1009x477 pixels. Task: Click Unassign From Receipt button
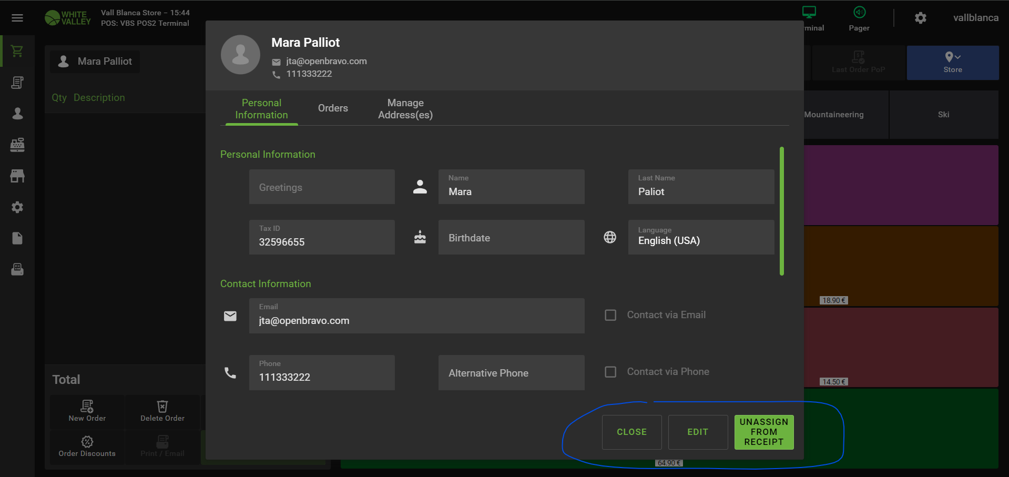point(763,432)
